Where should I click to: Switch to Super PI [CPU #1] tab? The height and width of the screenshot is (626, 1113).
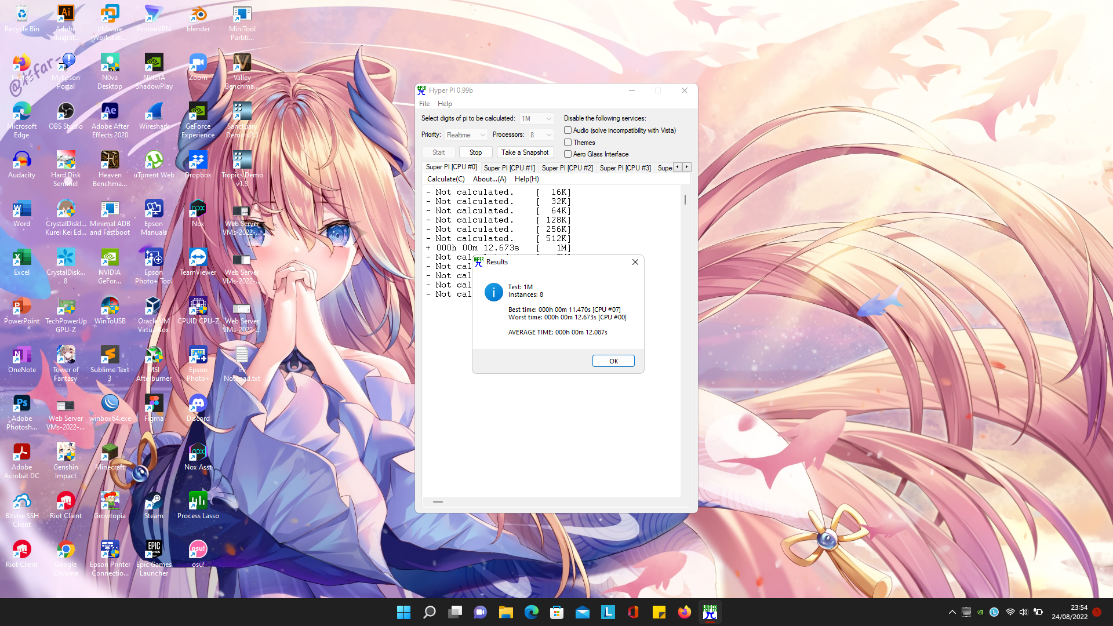(509, 168)
